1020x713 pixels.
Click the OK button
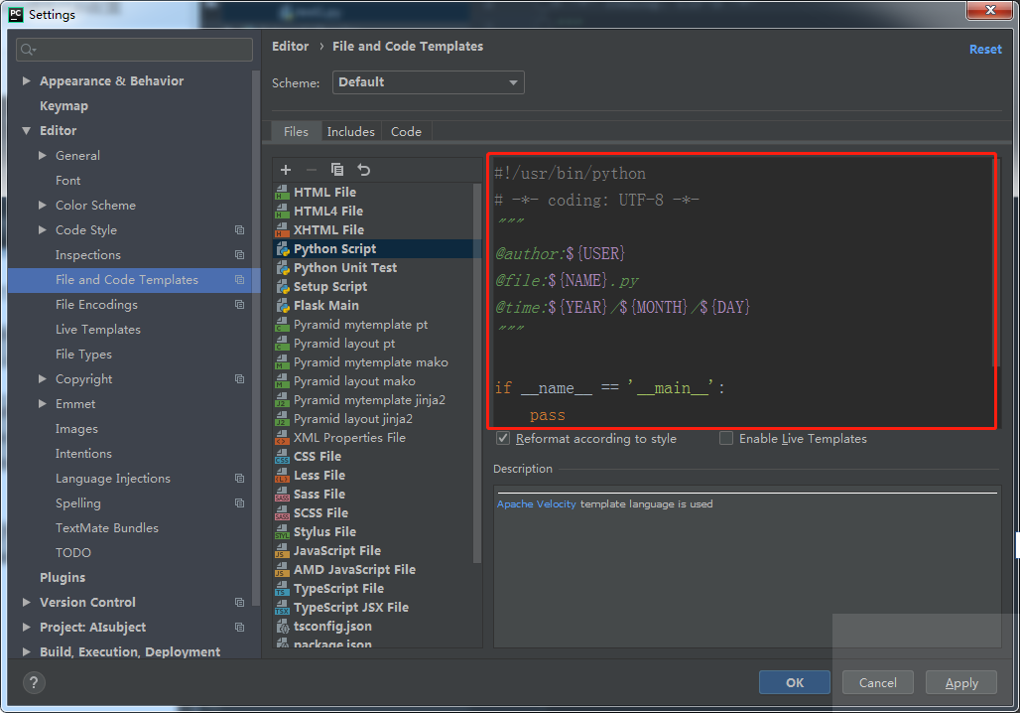tap(795, 682)
